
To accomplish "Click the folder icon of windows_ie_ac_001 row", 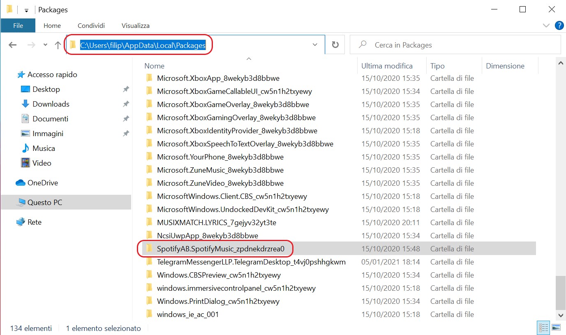I will (149, 314).
